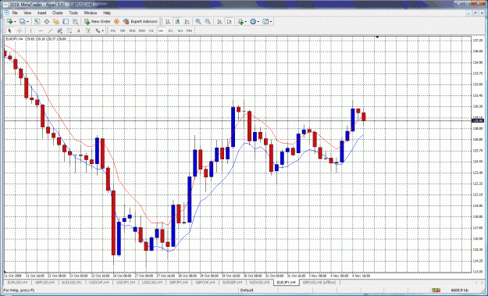
Task: Toggle the Expert Advisors button
Action: (141, 21)
